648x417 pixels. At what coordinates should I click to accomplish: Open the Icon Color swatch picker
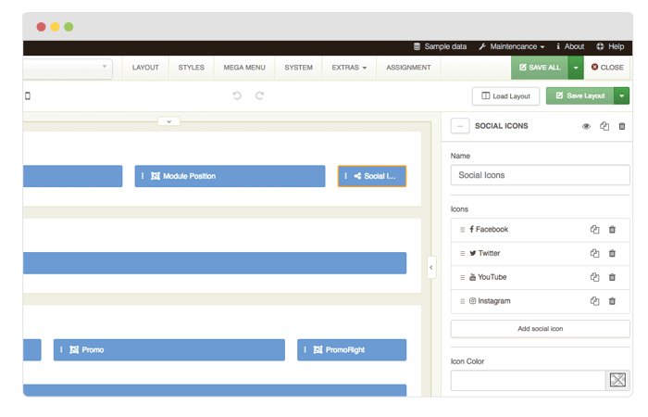[617, 380]
